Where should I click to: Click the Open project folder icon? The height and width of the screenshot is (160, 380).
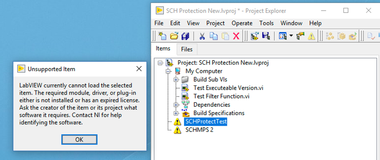pyautogui.click(x=174, y=36)
